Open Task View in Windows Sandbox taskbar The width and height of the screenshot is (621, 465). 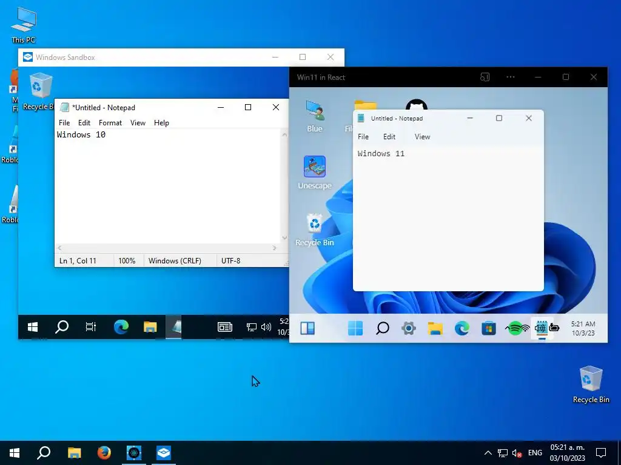coord(91,326)
